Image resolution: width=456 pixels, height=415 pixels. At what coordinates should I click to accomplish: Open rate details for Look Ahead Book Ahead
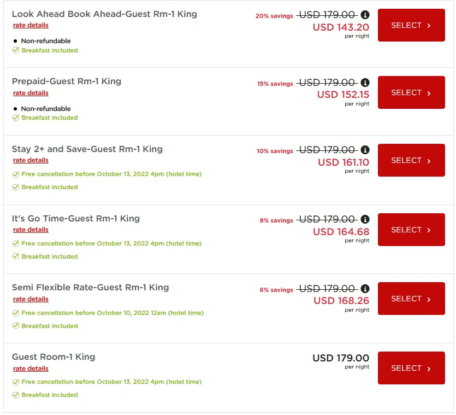tap(31, 25)
